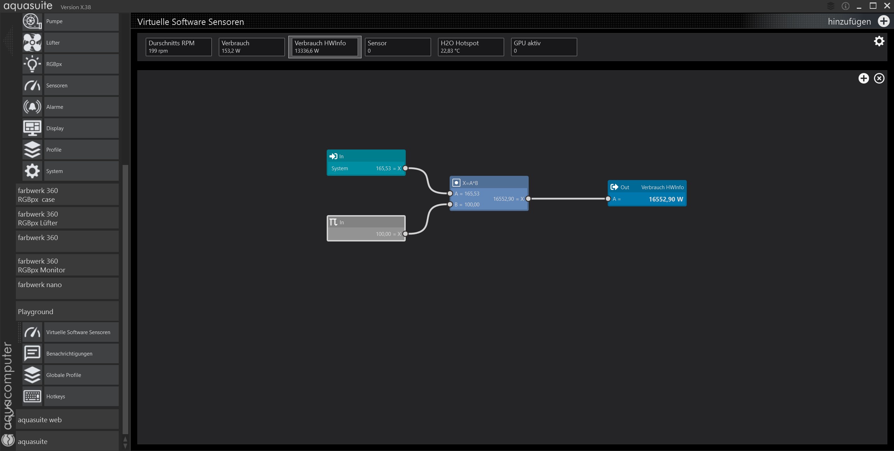Select the RGBpx light bulb icon
Image resolution: width=894 pixels, height=451 pixels.
tap(32, 64)
